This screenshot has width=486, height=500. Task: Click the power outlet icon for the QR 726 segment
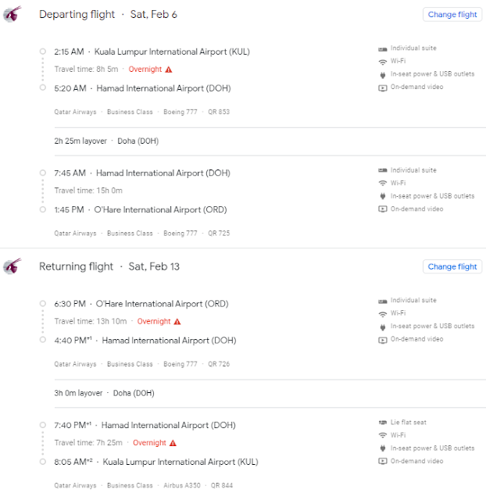tap(383, 327)
